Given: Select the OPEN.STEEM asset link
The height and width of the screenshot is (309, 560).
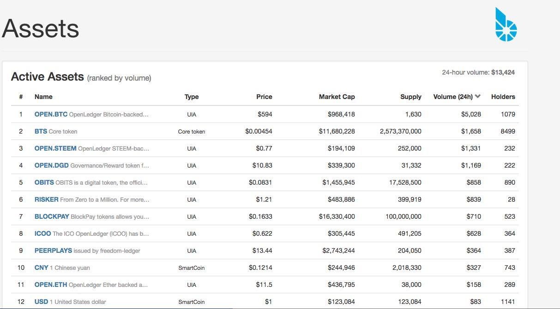Looking at the screenshot, I should coord(55,148).
